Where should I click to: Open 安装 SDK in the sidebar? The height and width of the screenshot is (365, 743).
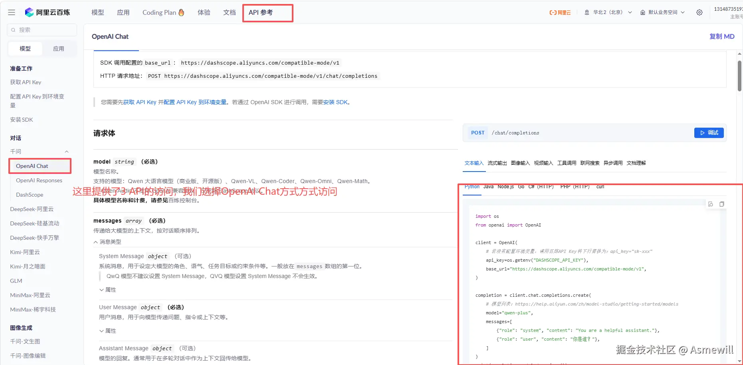point(22,120)
